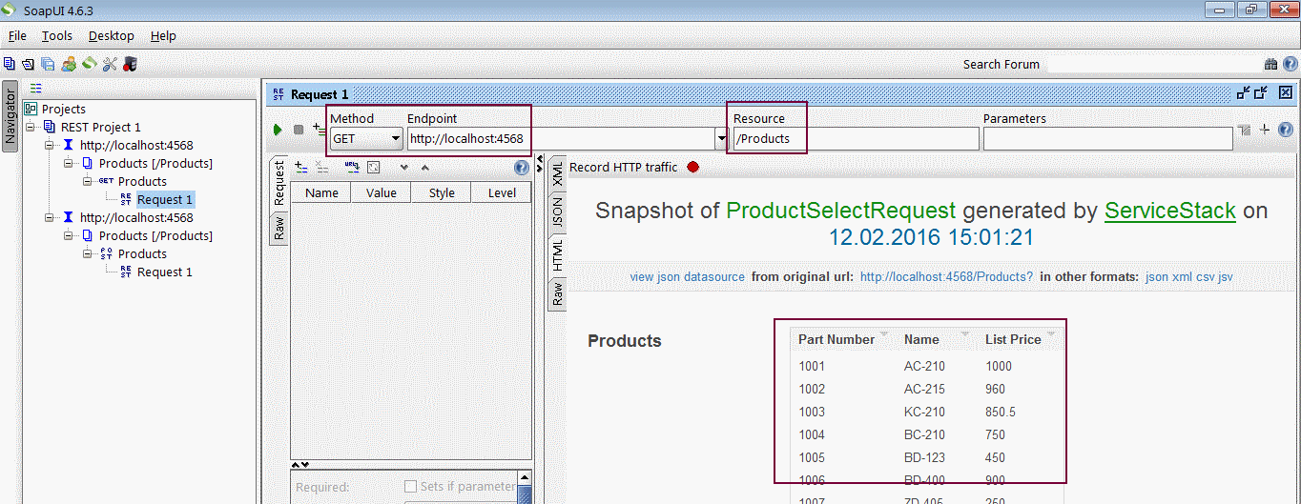This screenshot has height=504, width=1301.
Task: Toggle the red Record HTTP traffic button
Action: [693, 168]
